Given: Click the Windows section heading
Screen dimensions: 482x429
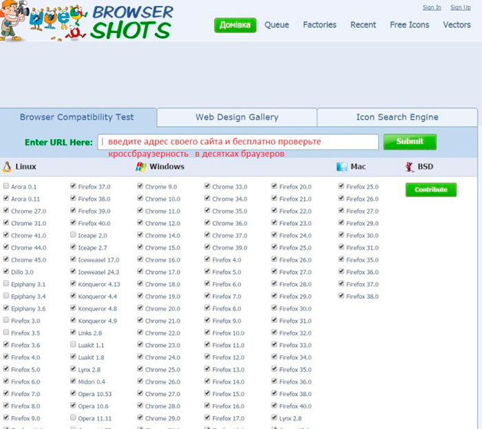Looking at the screenshot, I should point(167,167).
